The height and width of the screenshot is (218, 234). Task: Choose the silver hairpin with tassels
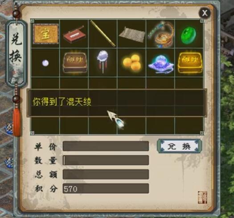102,62
